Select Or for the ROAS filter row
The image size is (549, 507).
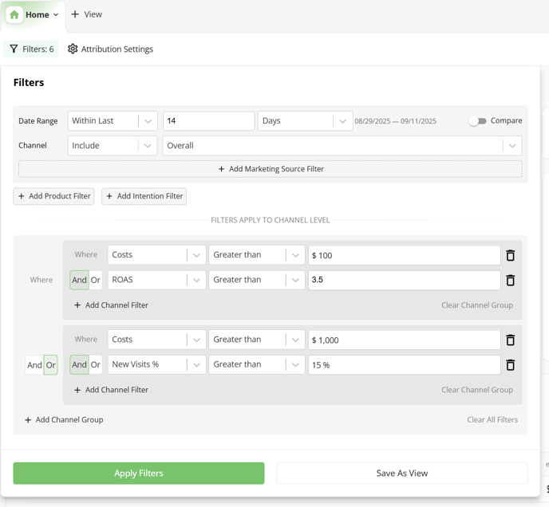pyautogui.click(x=96, y=280)
